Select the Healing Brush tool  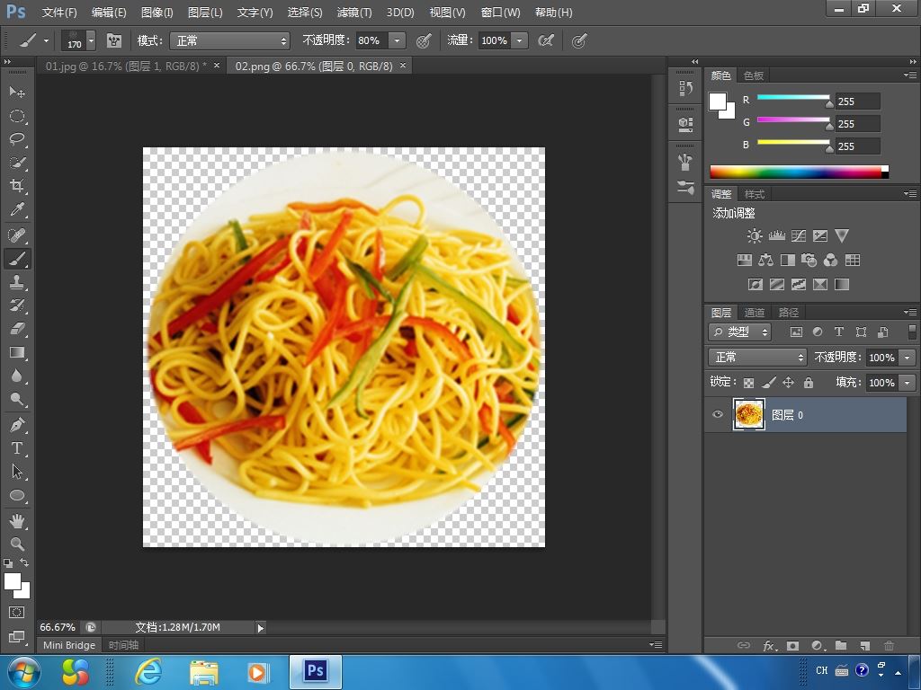coord(17,235)
